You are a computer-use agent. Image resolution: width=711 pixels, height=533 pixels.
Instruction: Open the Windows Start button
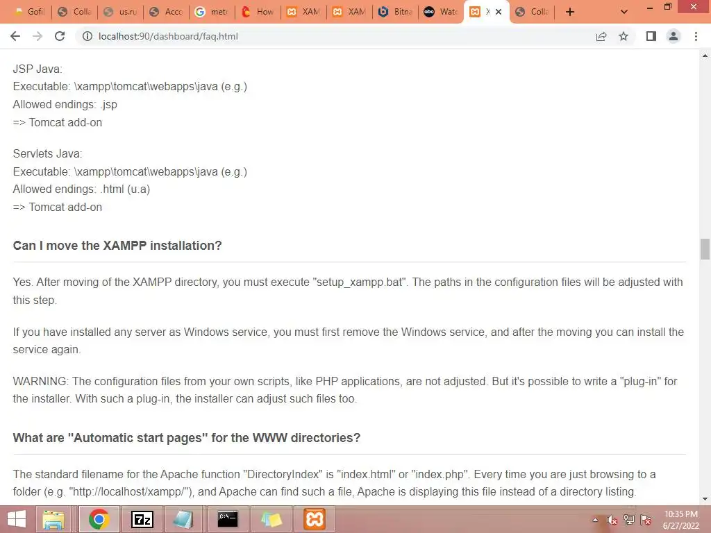[x=17, y=519]
